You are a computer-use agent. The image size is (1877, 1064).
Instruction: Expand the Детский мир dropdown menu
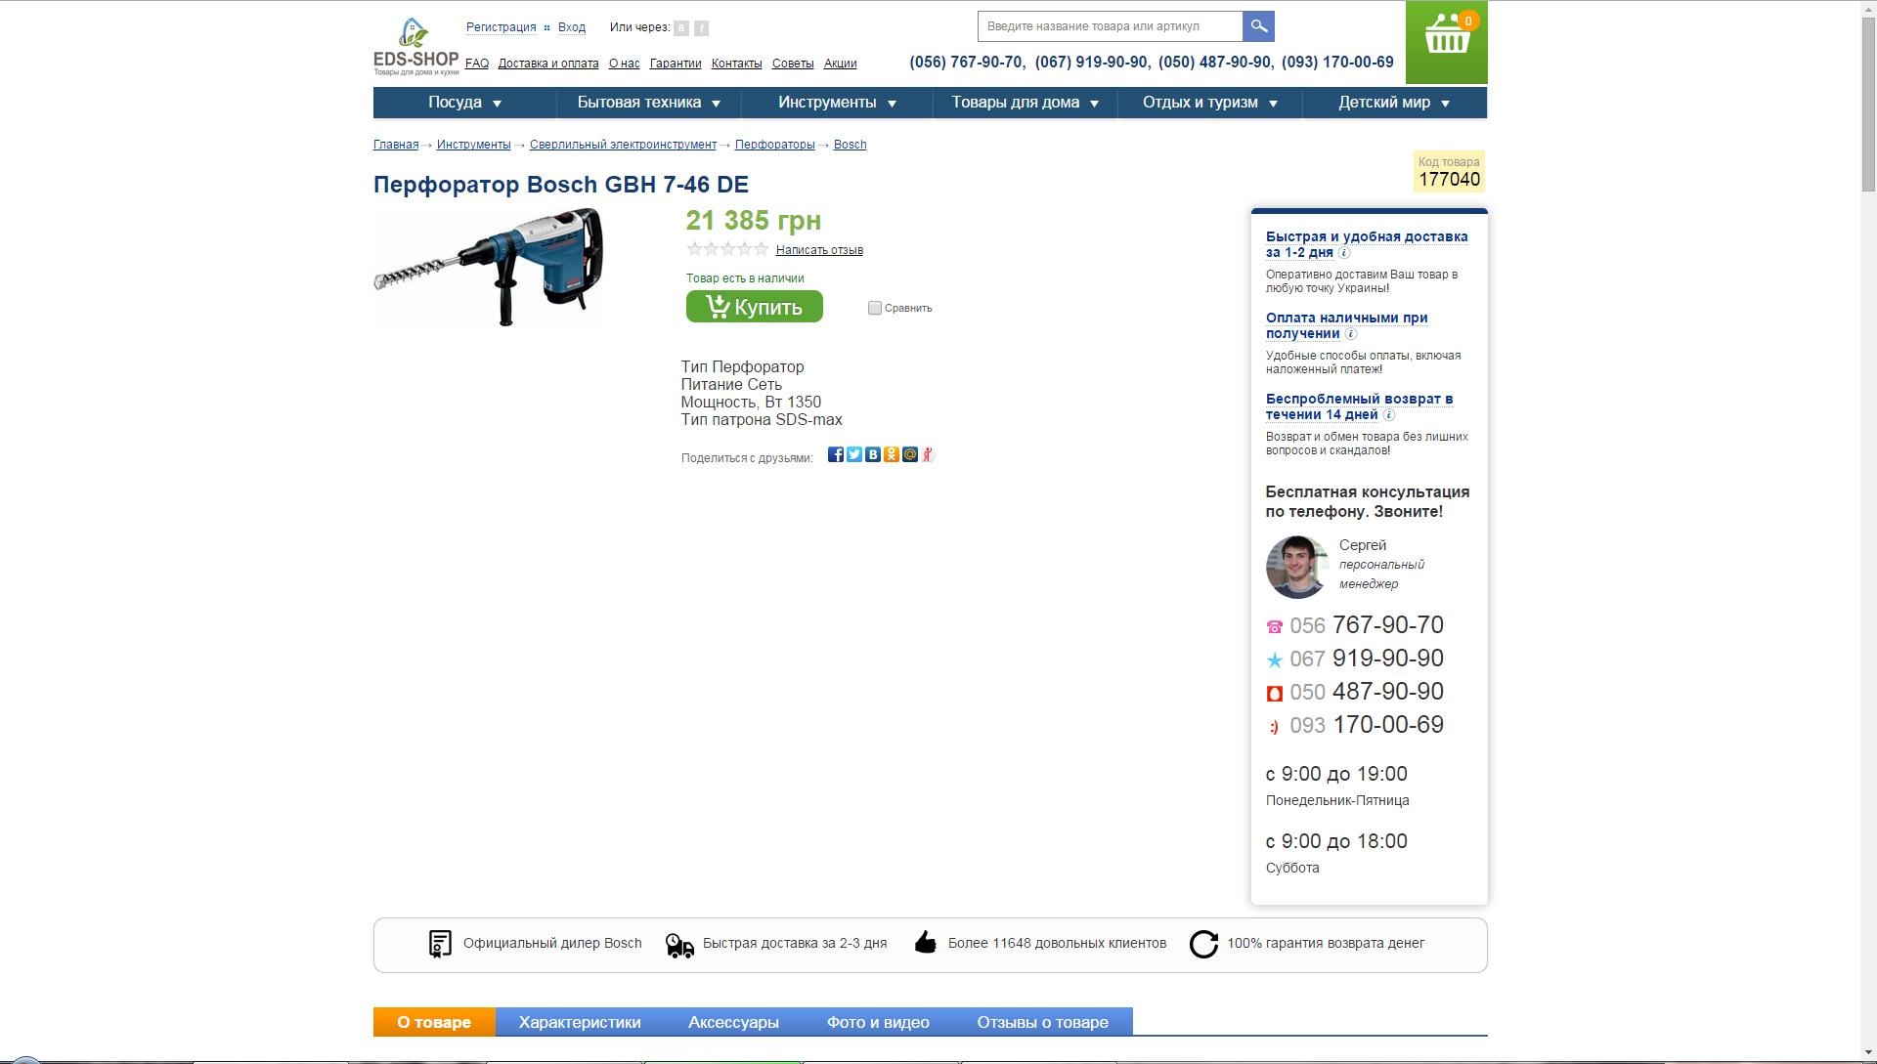click(x=1395, y=103)
